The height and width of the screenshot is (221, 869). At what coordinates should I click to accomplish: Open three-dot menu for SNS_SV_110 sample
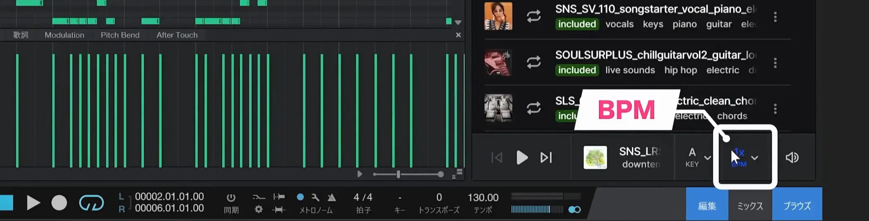click(x=775, y=17)
